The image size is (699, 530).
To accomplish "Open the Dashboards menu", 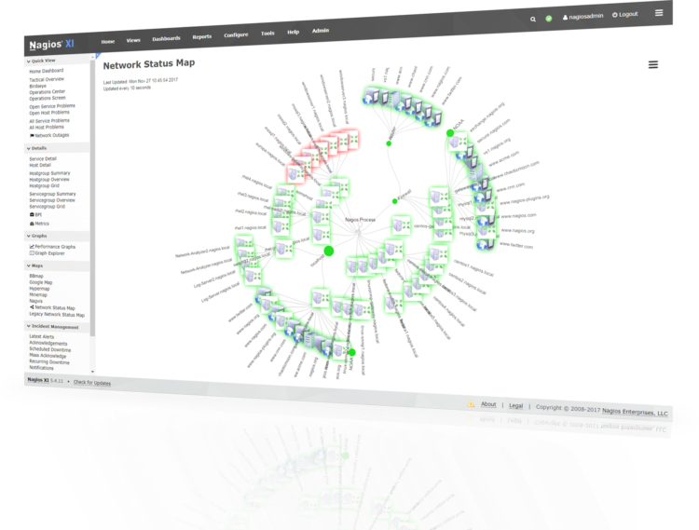I will 166,38.
